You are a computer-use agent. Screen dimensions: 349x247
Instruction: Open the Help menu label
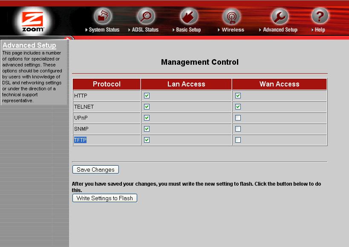coord(320,29)
